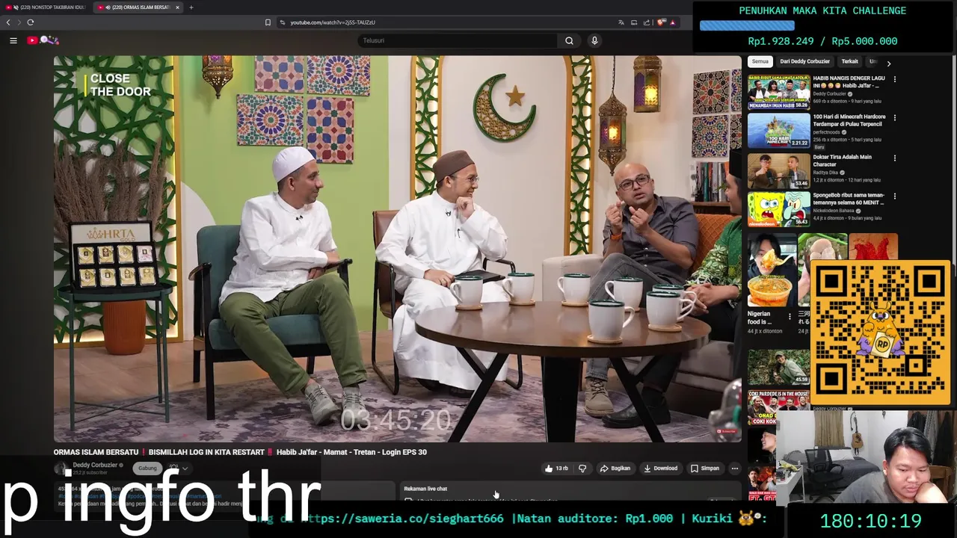Like the video with thumbs up
The height and width of the screenshot is (538, 957).
coord(556,469)
